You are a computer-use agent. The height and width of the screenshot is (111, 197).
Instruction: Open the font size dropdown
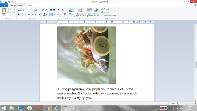pos(38,10)
